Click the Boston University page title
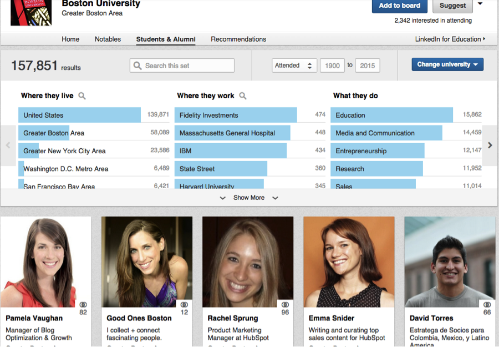The image size is (499, 347). click(x=101, y=3)
